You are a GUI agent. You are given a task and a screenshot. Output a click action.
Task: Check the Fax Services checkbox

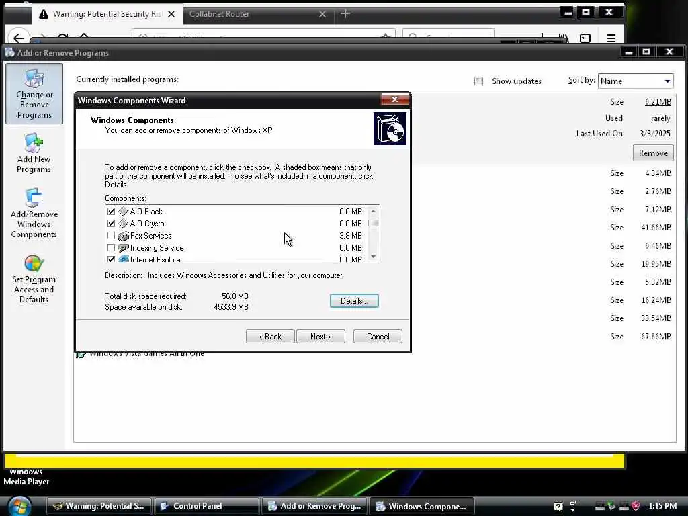(x=111, y=236)
